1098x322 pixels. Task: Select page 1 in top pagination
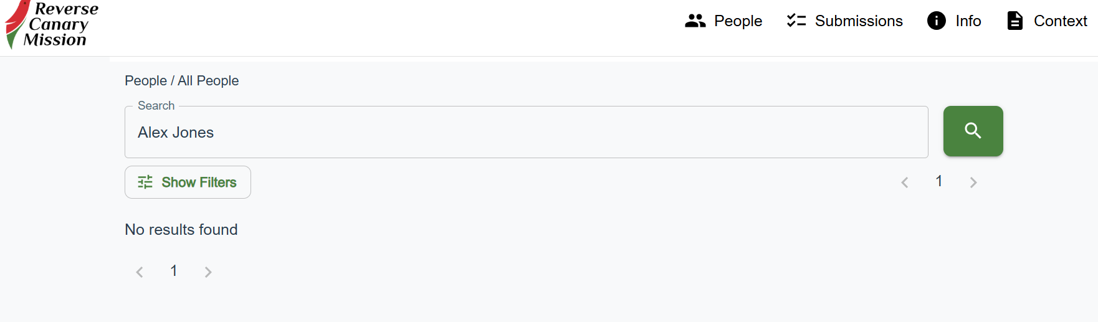939,181
